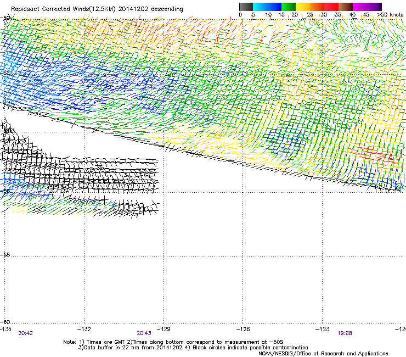Click the yellow 20-25 knots color swatch
The image size is (406, 357).
pos(303,7)
